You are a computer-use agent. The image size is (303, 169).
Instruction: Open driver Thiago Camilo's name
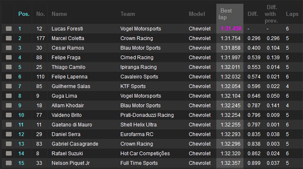[x=69, y=67]
